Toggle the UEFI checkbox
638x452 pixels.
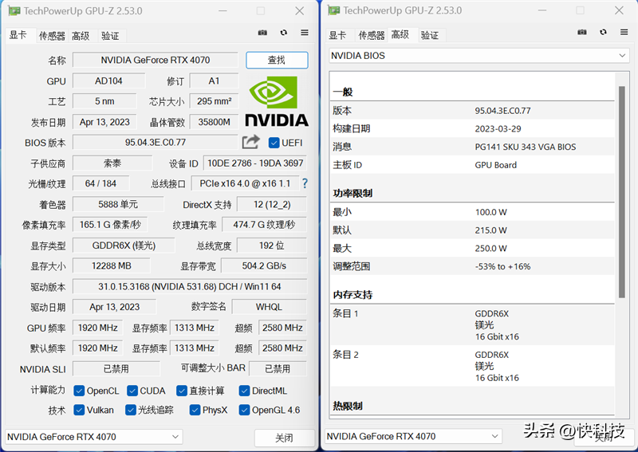click(274, 143)
